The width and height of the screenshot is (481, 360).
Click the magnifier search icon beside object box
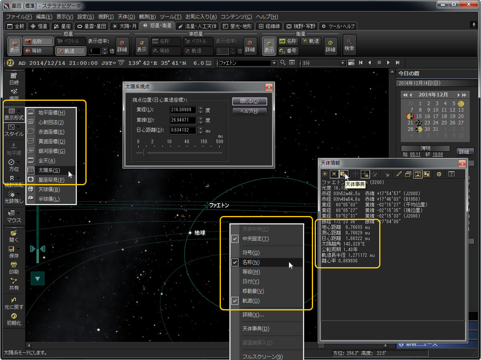tap(283, 63)
